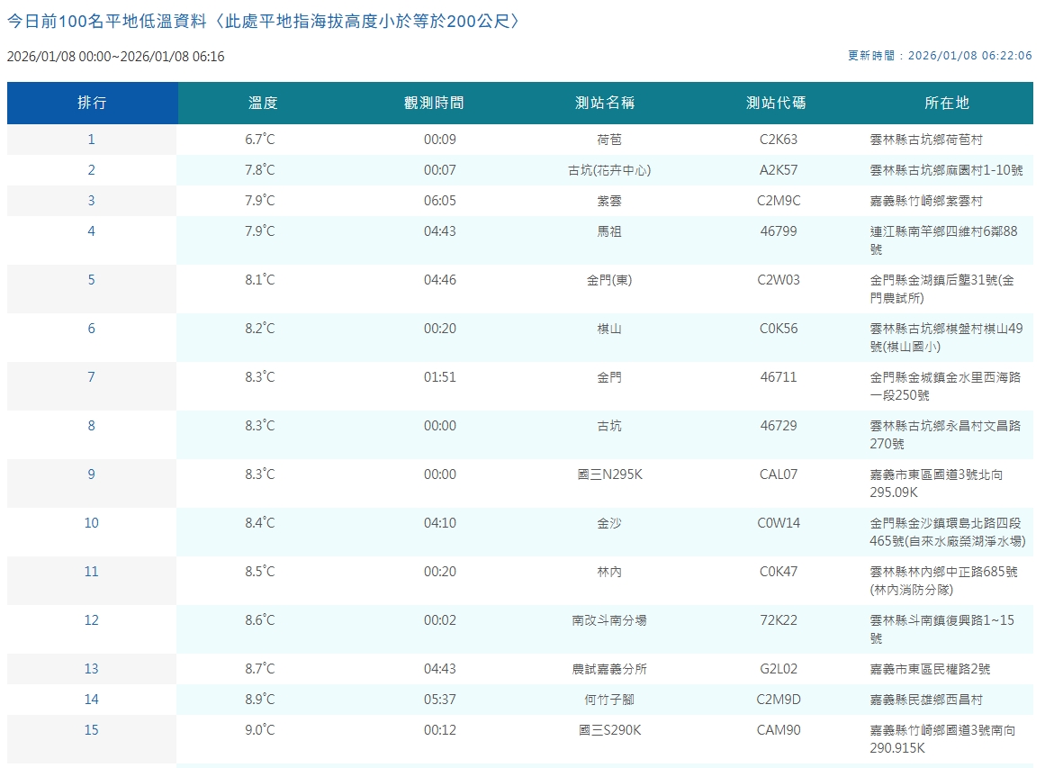Click the location 雲林縣古坑鄉荷苞村
Screen dimensions: 1045x768
point(926,140)
